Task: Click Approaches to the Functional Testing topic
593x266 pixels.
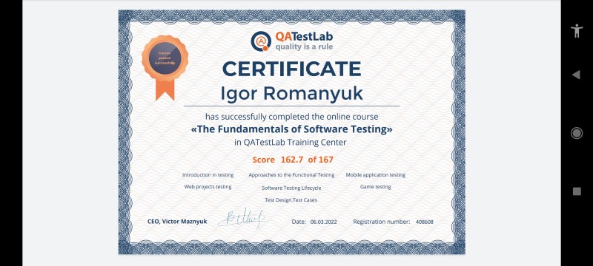Action: [291, 175]
